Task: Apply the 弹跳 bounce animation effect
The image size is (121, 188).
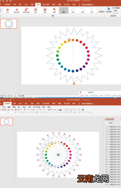Action: click(54, 10)
